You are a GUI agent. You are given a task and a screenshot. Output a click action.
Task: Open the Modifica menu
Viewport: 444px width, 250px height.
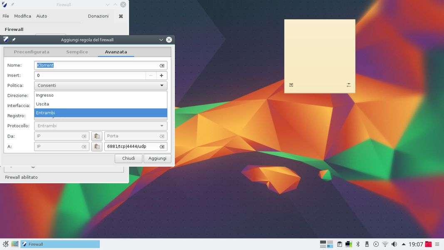[x=22, y=16]
